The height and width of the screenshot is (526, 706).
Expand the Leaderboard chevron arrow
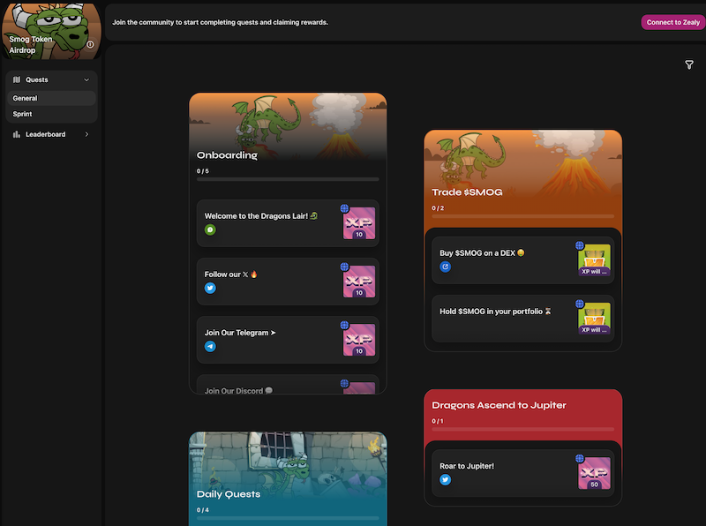(86, 134)
